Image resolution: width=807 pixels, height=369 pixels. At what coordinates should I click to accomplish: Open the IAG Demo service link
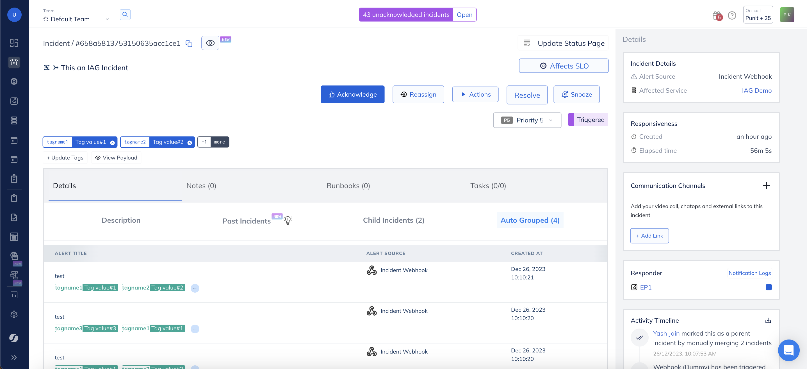point(756,90)
